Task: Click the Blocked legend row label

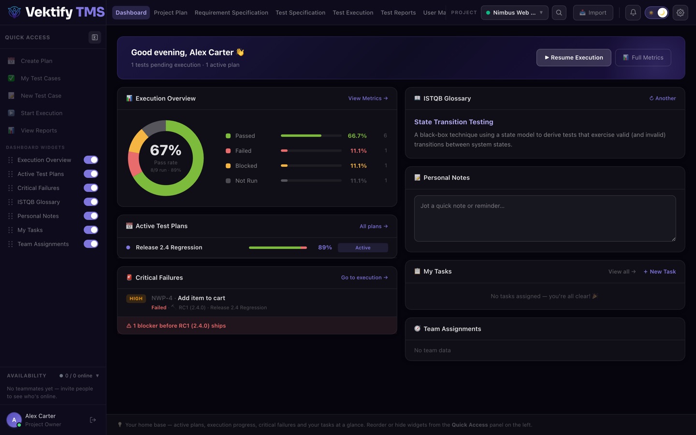Action: (x=246, y=166)
